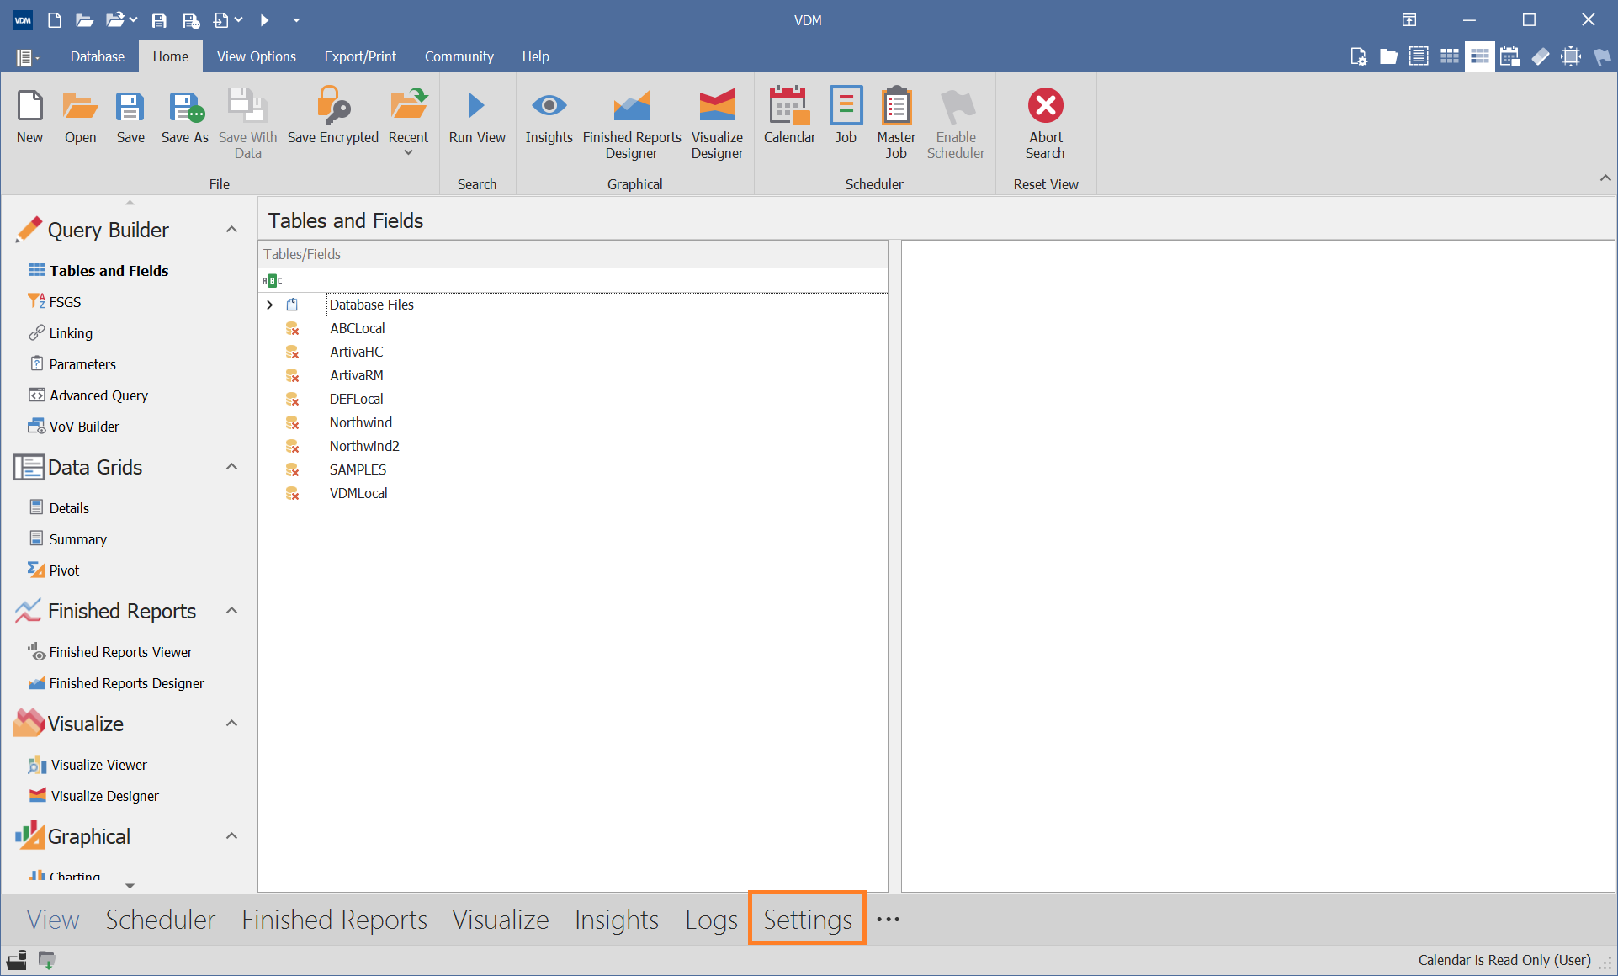Click the document settings gear icon
The width and height of the screenshot is (1618, 976).
pyautogui.click(x=1358, y=56)
